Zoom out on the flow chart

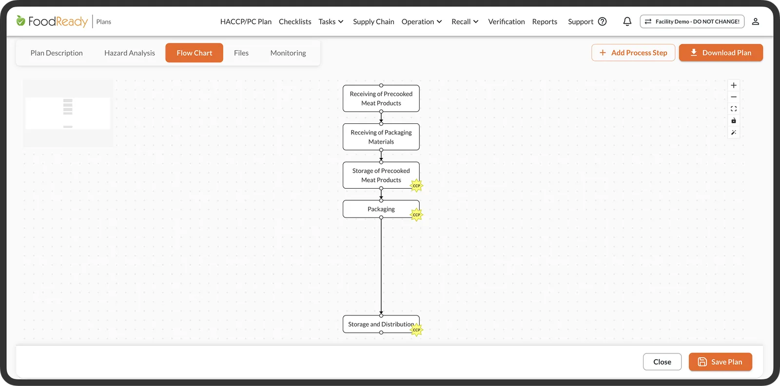(x=734, y=97)
